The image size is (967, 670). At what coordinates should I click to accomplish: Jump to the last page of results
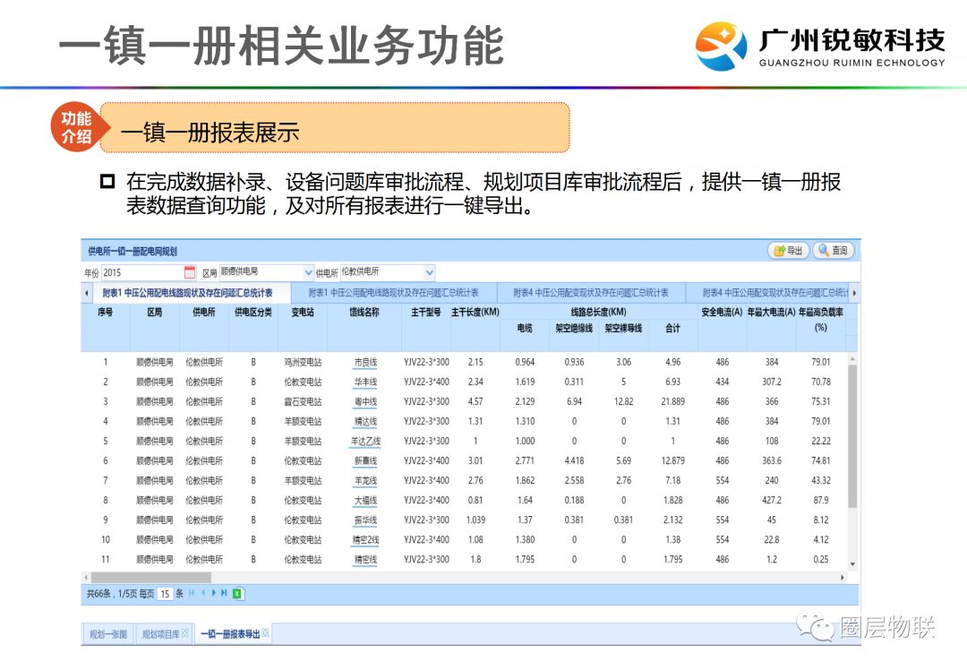[224, 594]
